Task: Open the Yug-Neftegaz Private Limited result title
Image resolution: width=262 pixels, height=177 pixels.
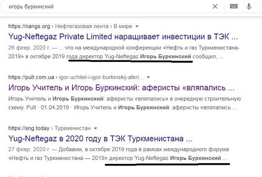Action: coord(123,36)
